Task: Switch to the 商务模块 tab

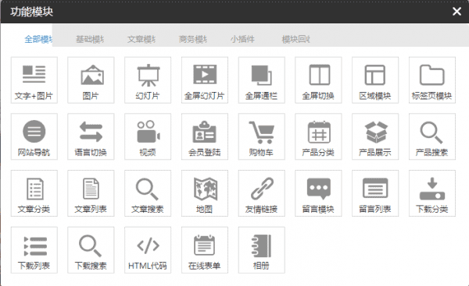Action: pyautogui.click(x=192, y=39)
